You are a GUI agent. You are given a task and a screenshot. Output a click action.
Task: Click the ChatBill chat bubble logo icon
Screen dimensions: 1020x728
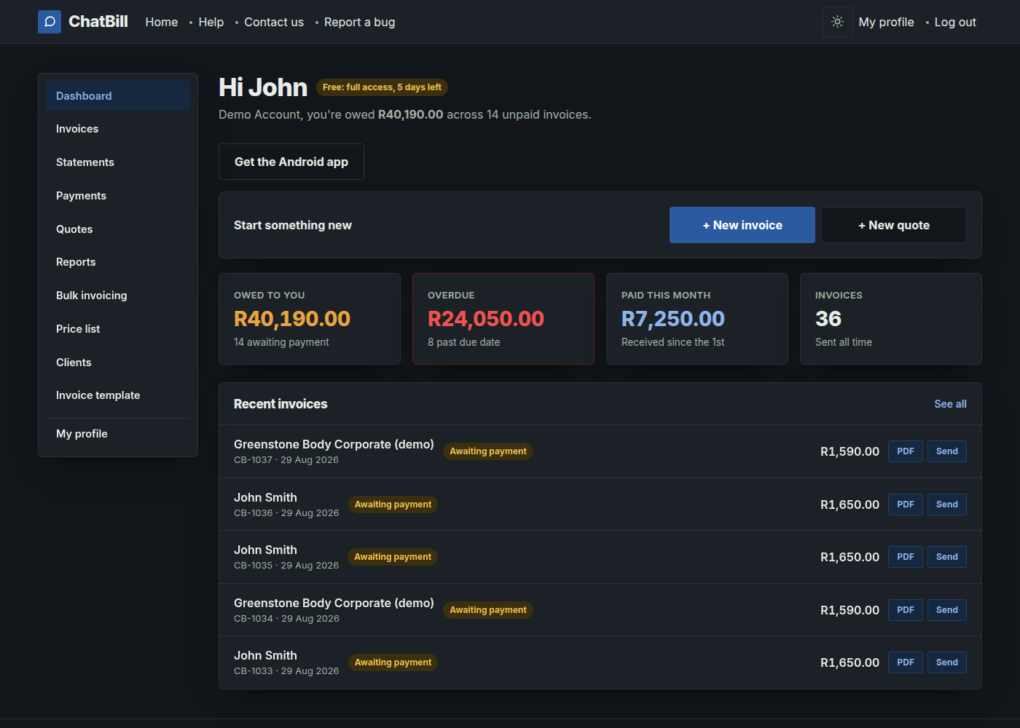pyautogui.click(x=50, y=22)
